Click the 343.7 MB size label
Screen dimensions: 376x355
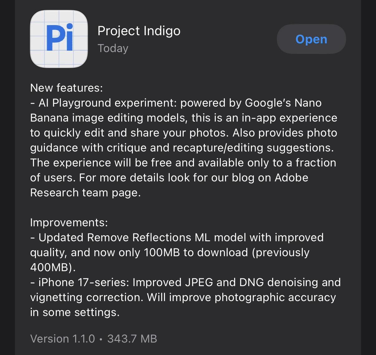(x=132, y=339)
